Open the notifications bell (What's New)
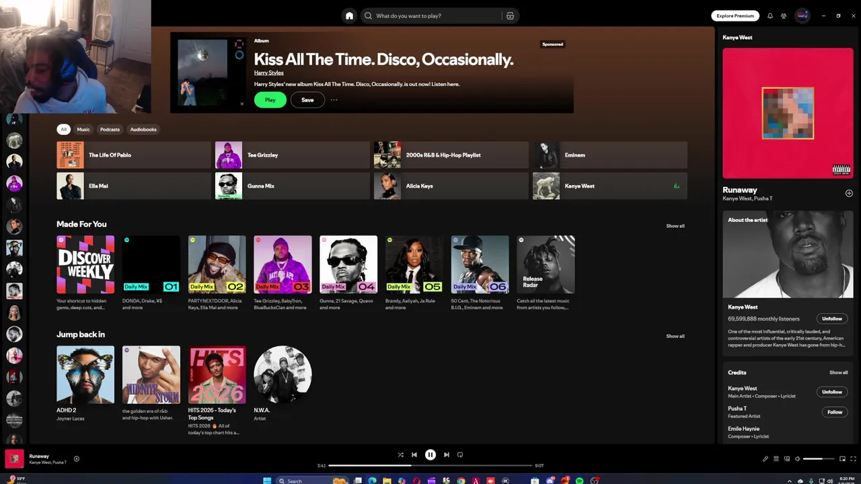The width and height of the screenshot is (861, 484). pos(770,15)
